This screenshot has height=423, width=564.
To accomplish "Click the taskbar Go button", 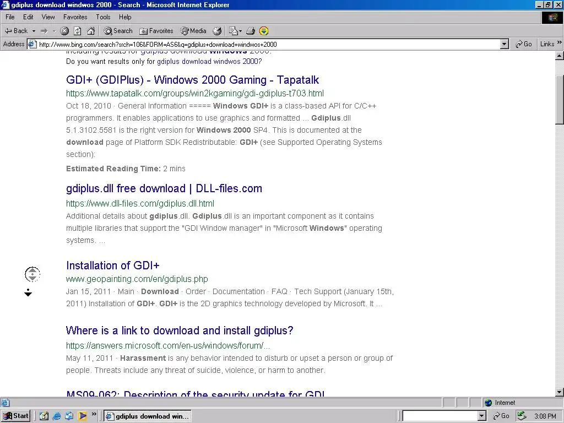I will coord(501,416).
